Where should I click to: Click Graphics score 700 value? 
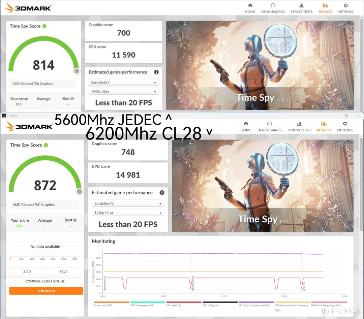123,33
